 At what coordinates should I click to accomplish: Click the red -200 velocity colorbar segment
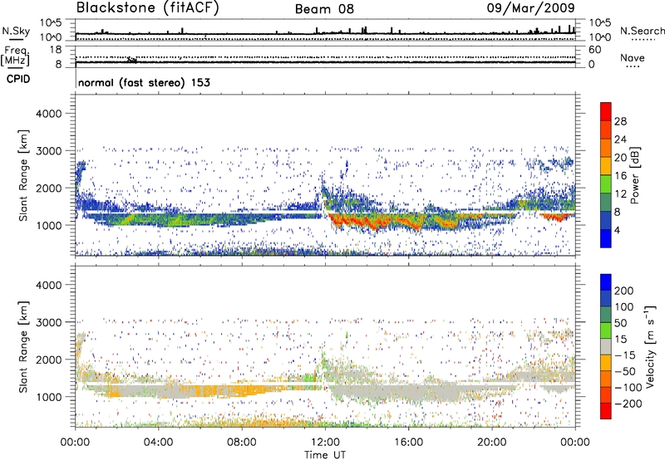[606, 411]
